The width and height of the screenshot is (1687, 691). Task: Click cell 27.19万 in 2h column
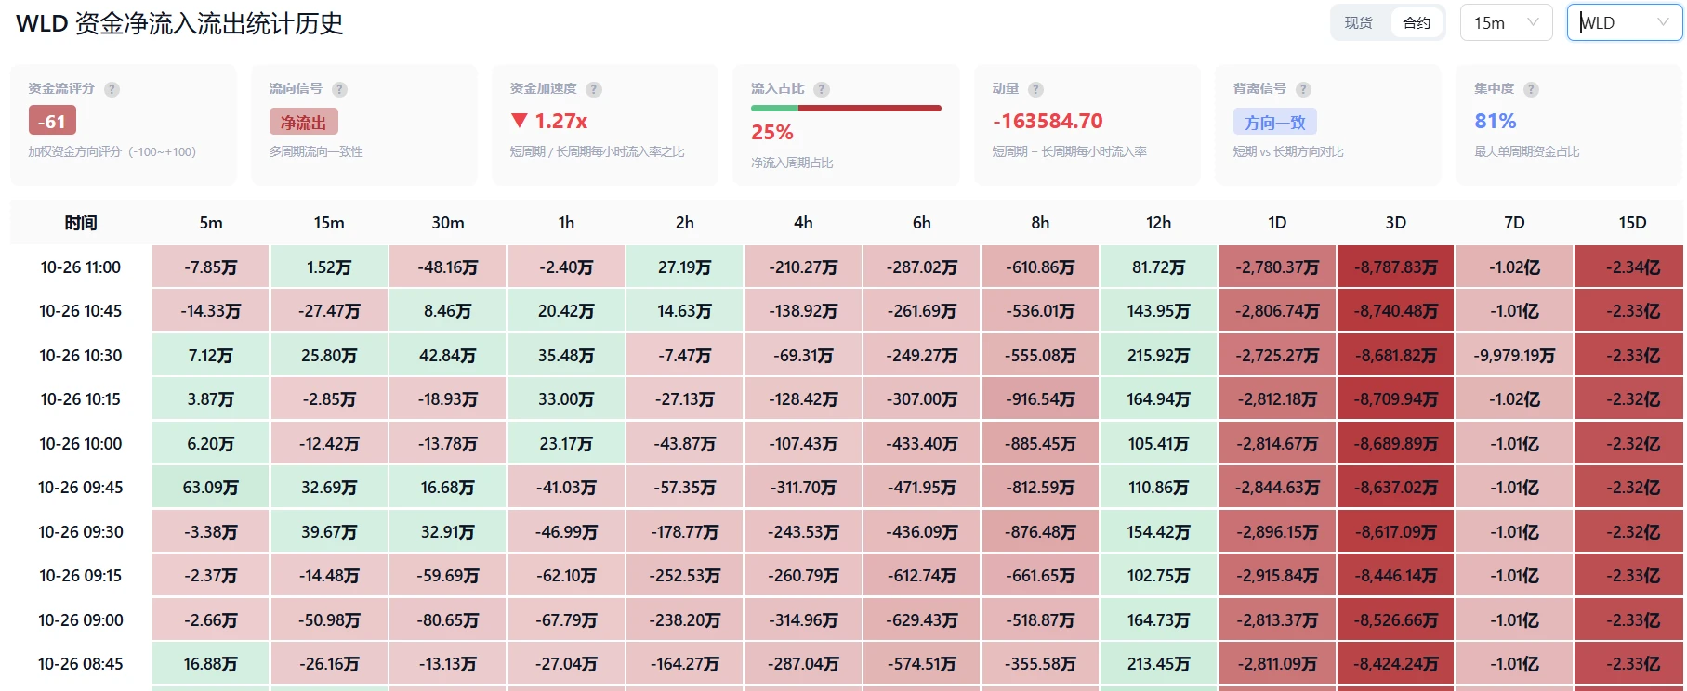tap(684, 267)
